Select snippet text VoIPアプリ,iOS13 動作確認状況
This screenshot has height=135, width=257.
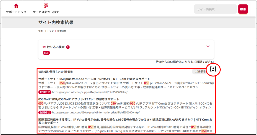[125, 105]
